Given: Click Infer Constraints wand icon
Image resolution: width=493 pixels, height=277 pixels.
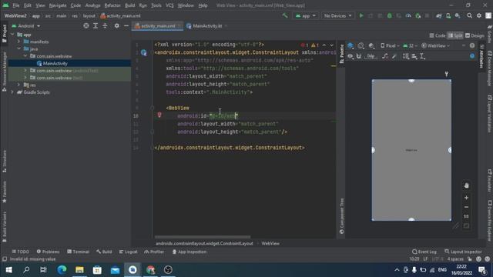Looking at the screenshot, I should click(394, 56).
